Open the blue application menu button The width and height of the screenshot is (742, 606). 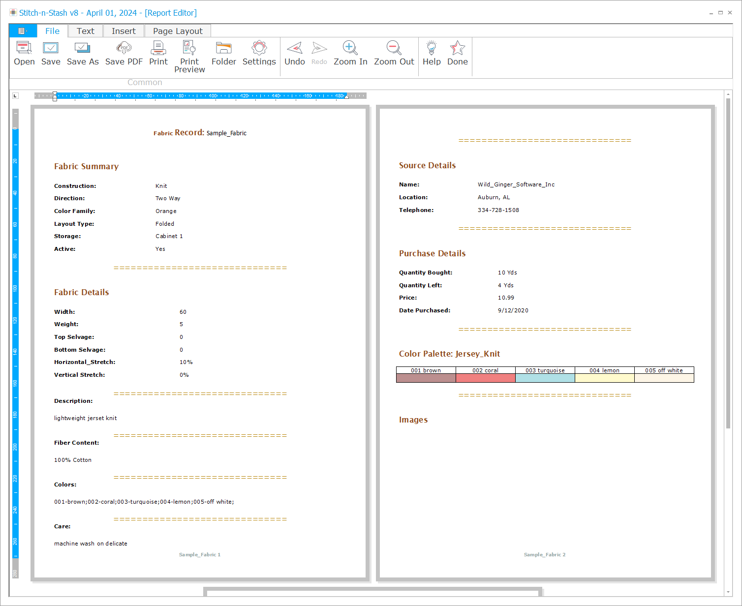(x=23, y=31)
